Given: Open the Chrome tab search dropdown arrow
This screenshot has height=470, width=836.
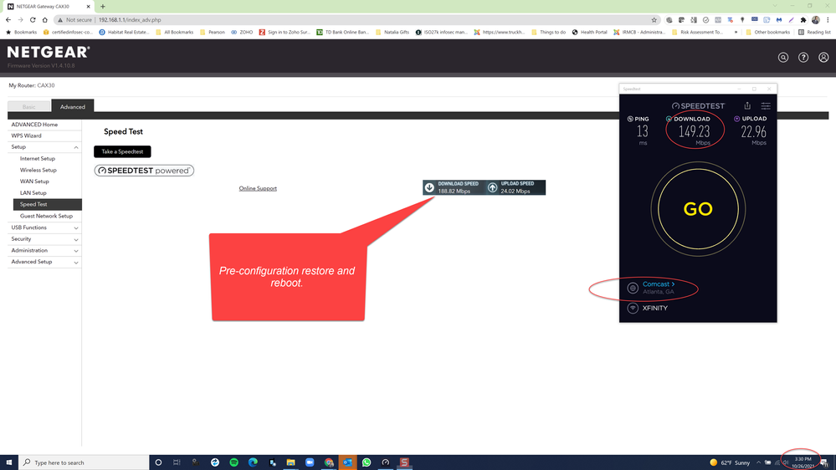Looking at the screenshot, I should pos(775,6).
